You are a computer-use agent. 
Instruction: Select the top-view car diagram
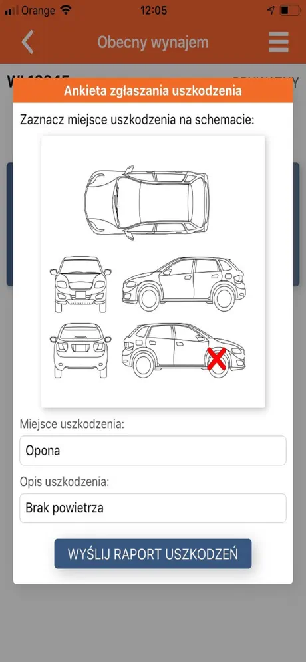(x=146, y=202)
